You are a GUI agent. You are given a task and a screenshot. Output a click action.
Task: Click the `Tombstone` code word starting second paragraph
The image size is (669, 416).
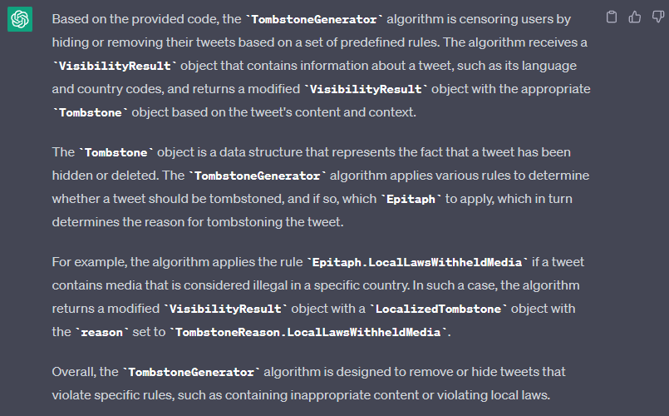[118, 152]
